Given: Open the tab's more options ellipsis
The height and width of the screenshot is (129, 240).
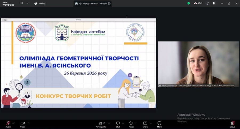Looking at the screenshot, I should (x=109, y=3).
